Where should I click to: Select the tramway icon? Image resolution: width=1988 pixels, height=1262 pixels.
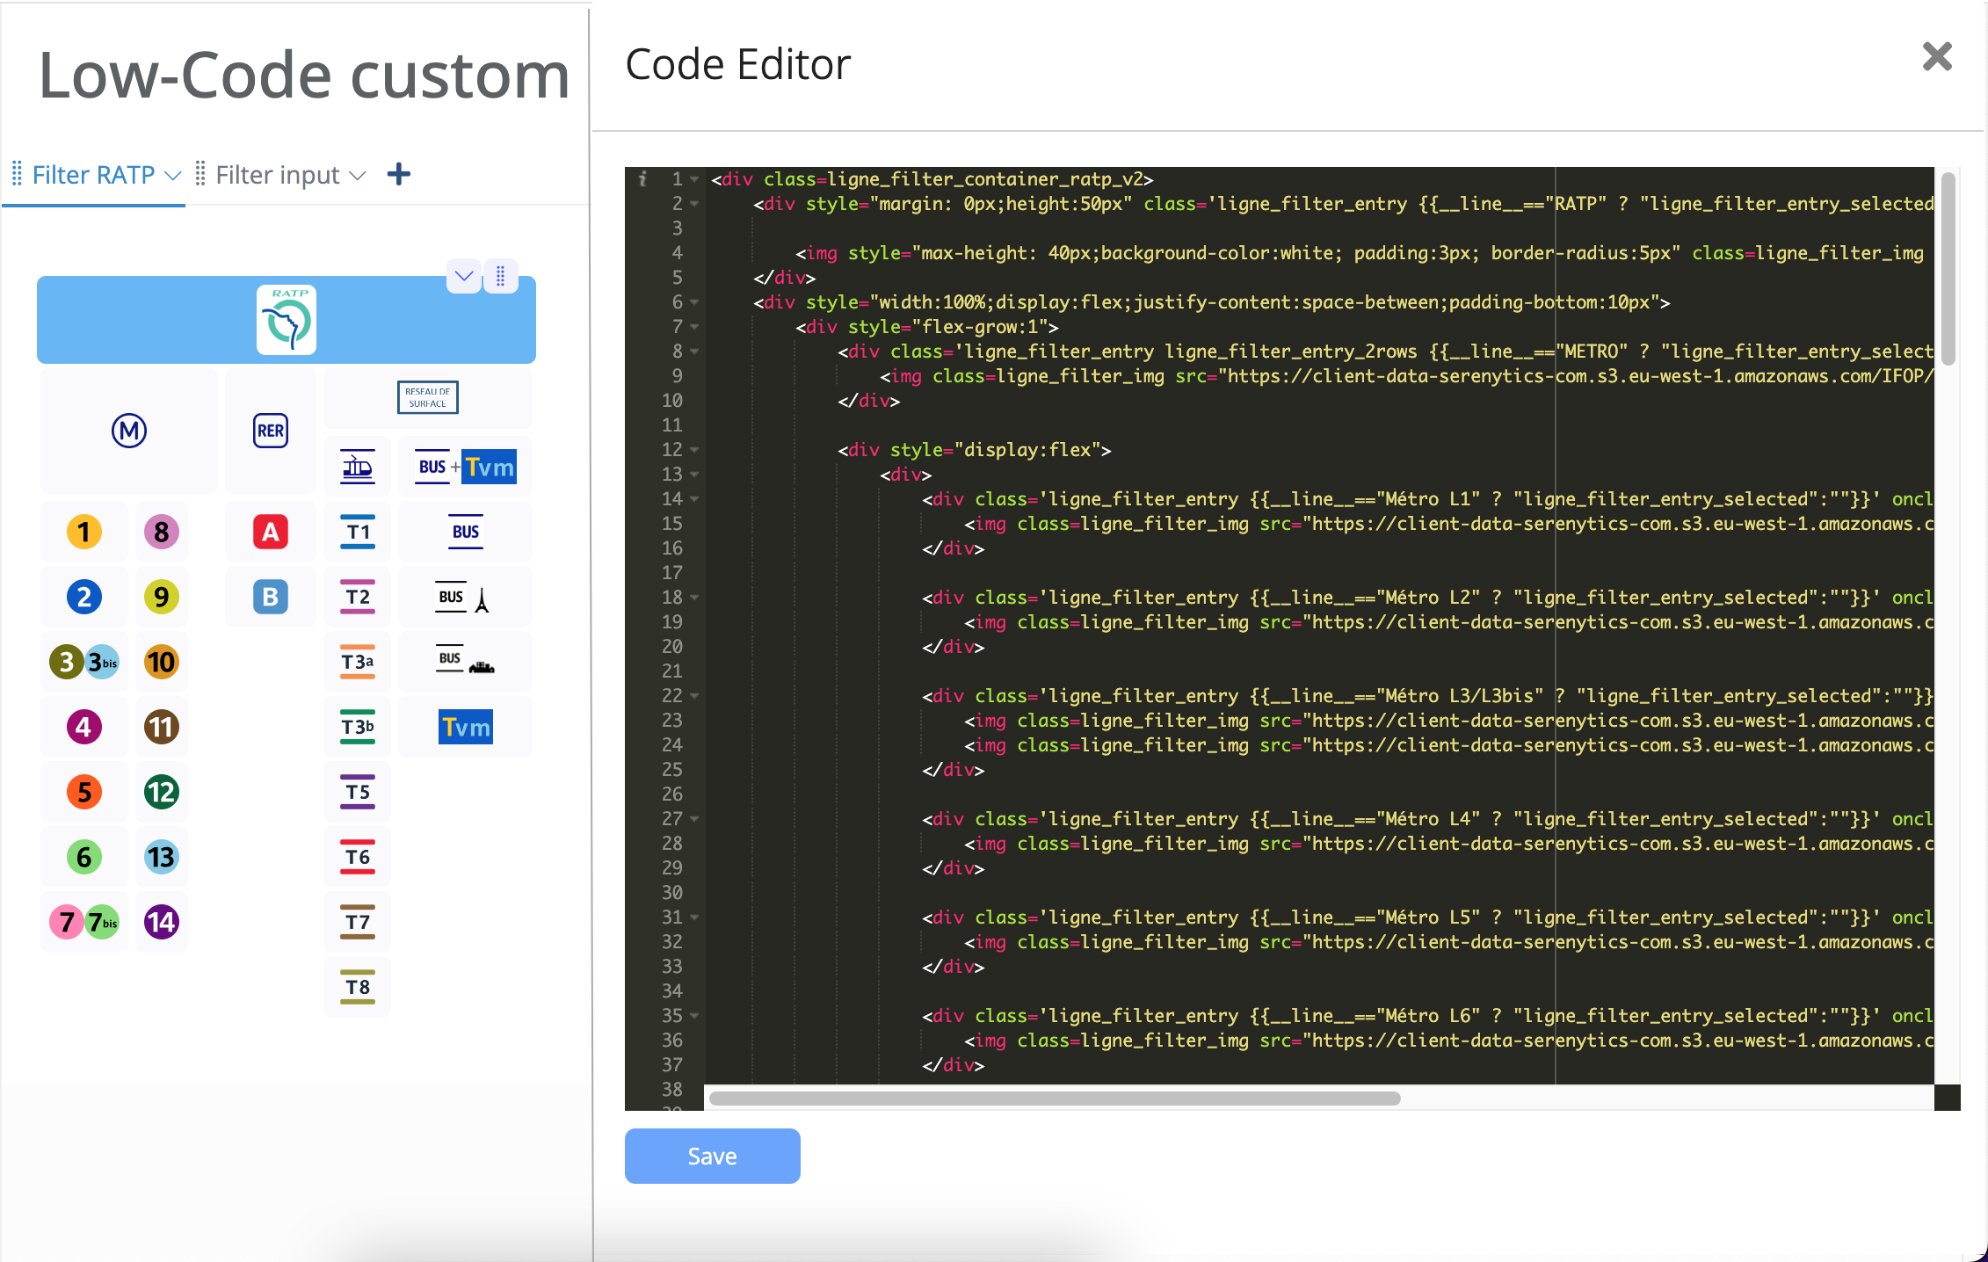(358, 467)
